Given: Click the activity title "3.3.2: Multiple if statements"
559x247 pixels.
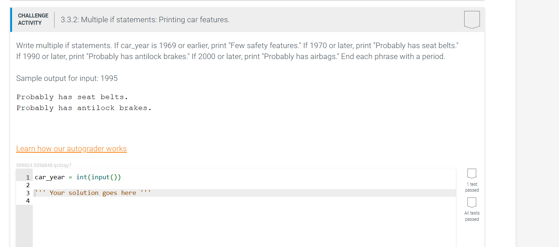Looking at the screenshot, I should coord(145,20).
